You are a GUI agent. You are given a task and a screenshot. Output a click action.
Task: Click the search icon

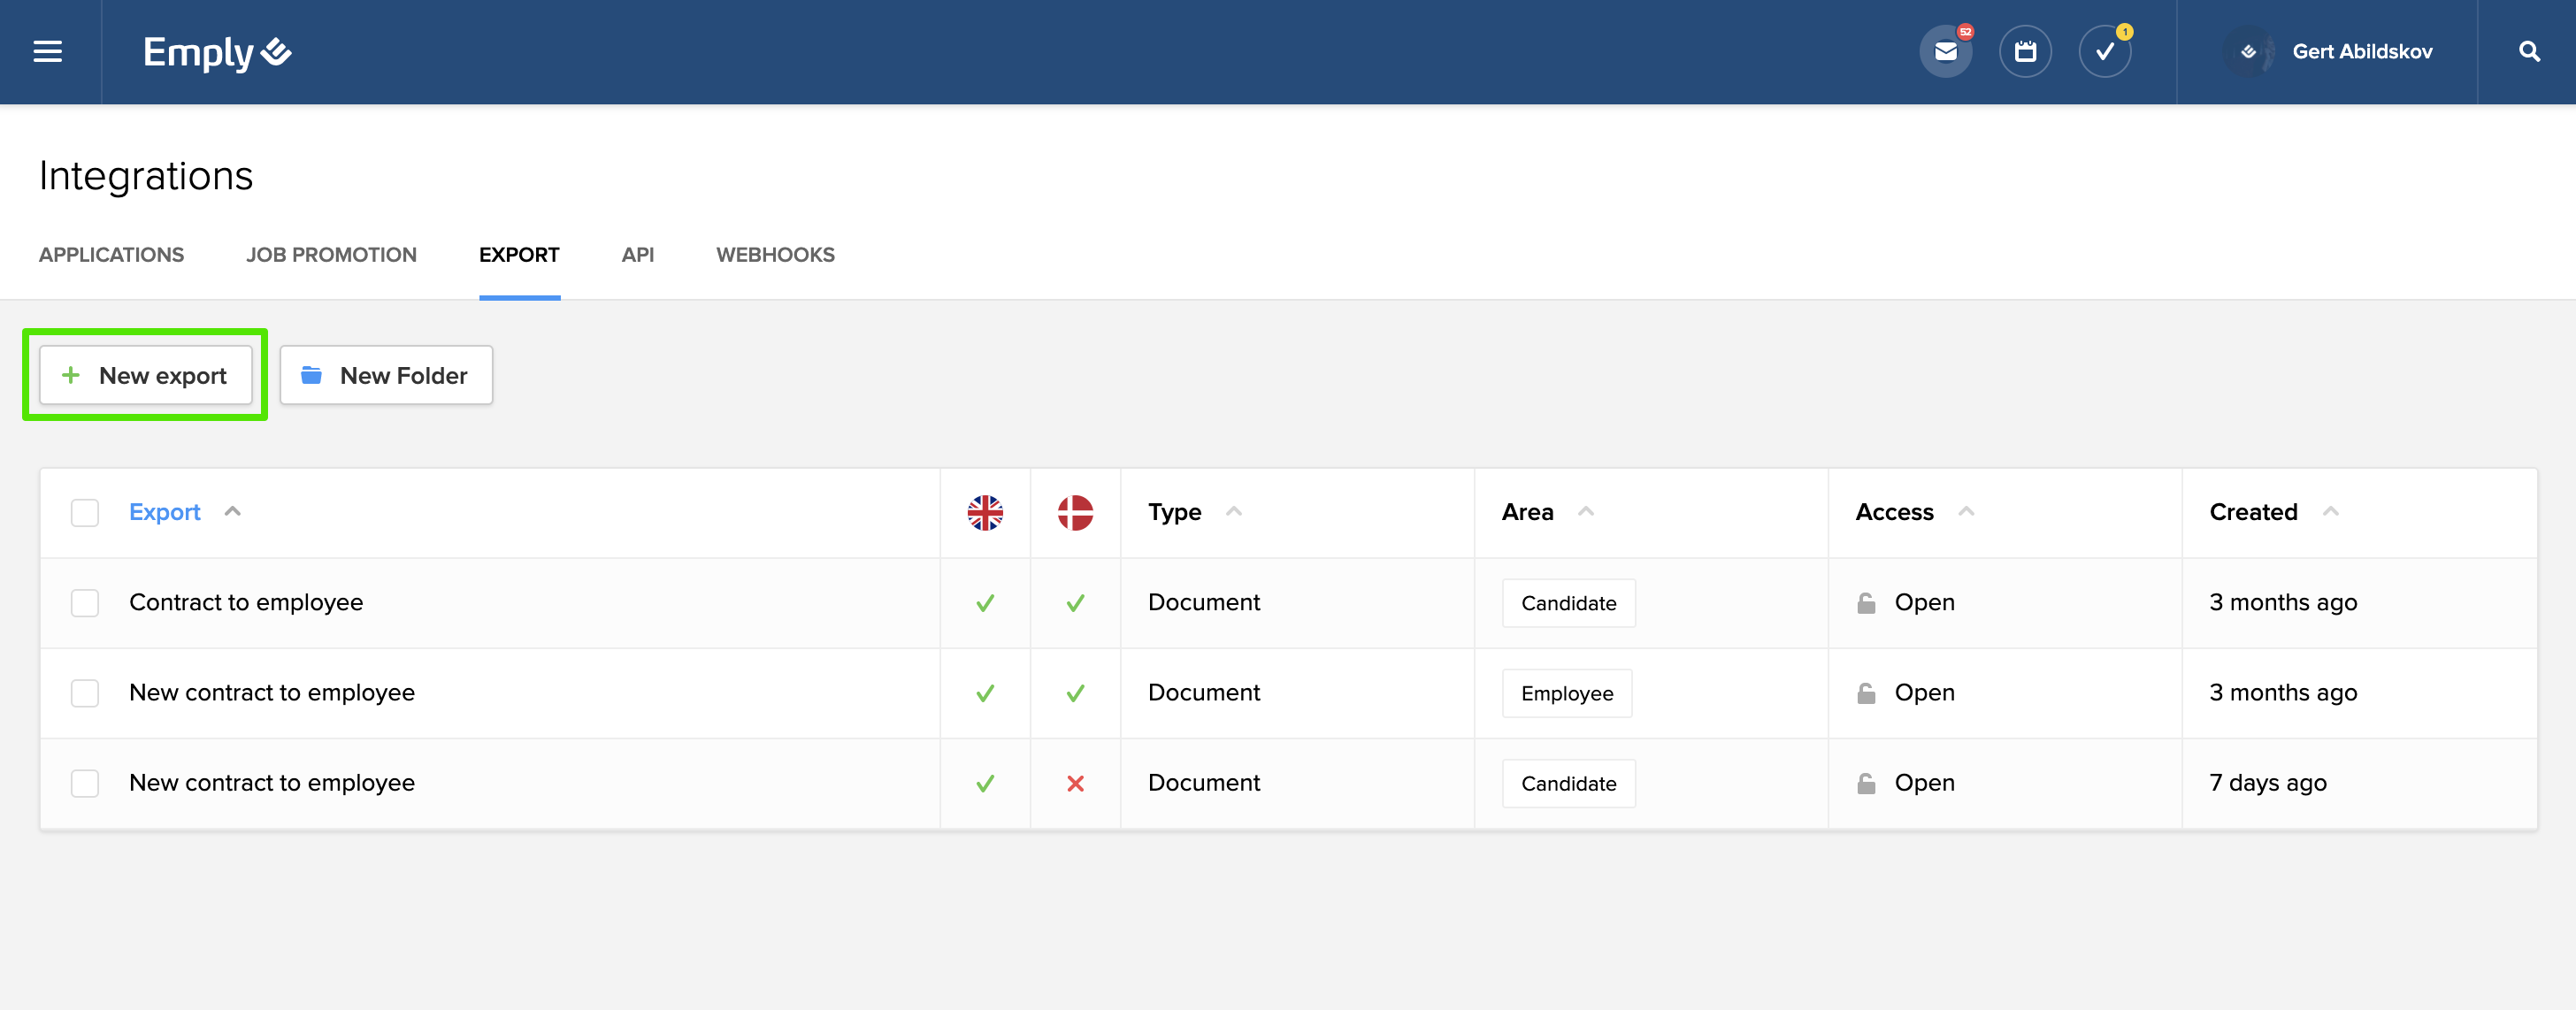point(2529,51)
